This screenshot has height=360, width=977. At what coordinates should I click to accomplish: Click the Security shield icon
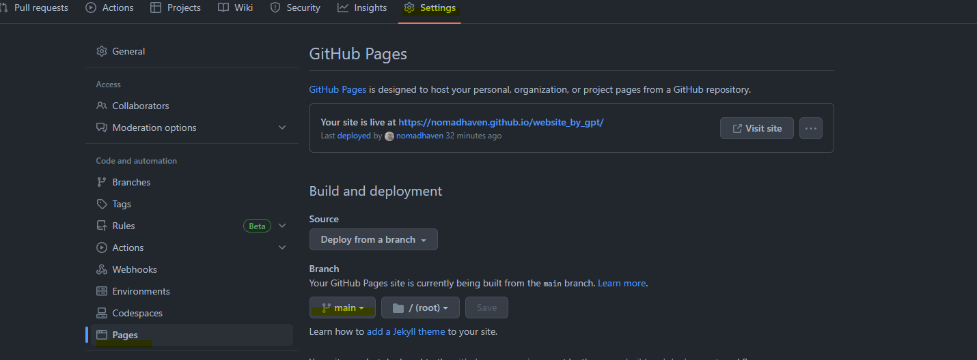click(275, 8)
